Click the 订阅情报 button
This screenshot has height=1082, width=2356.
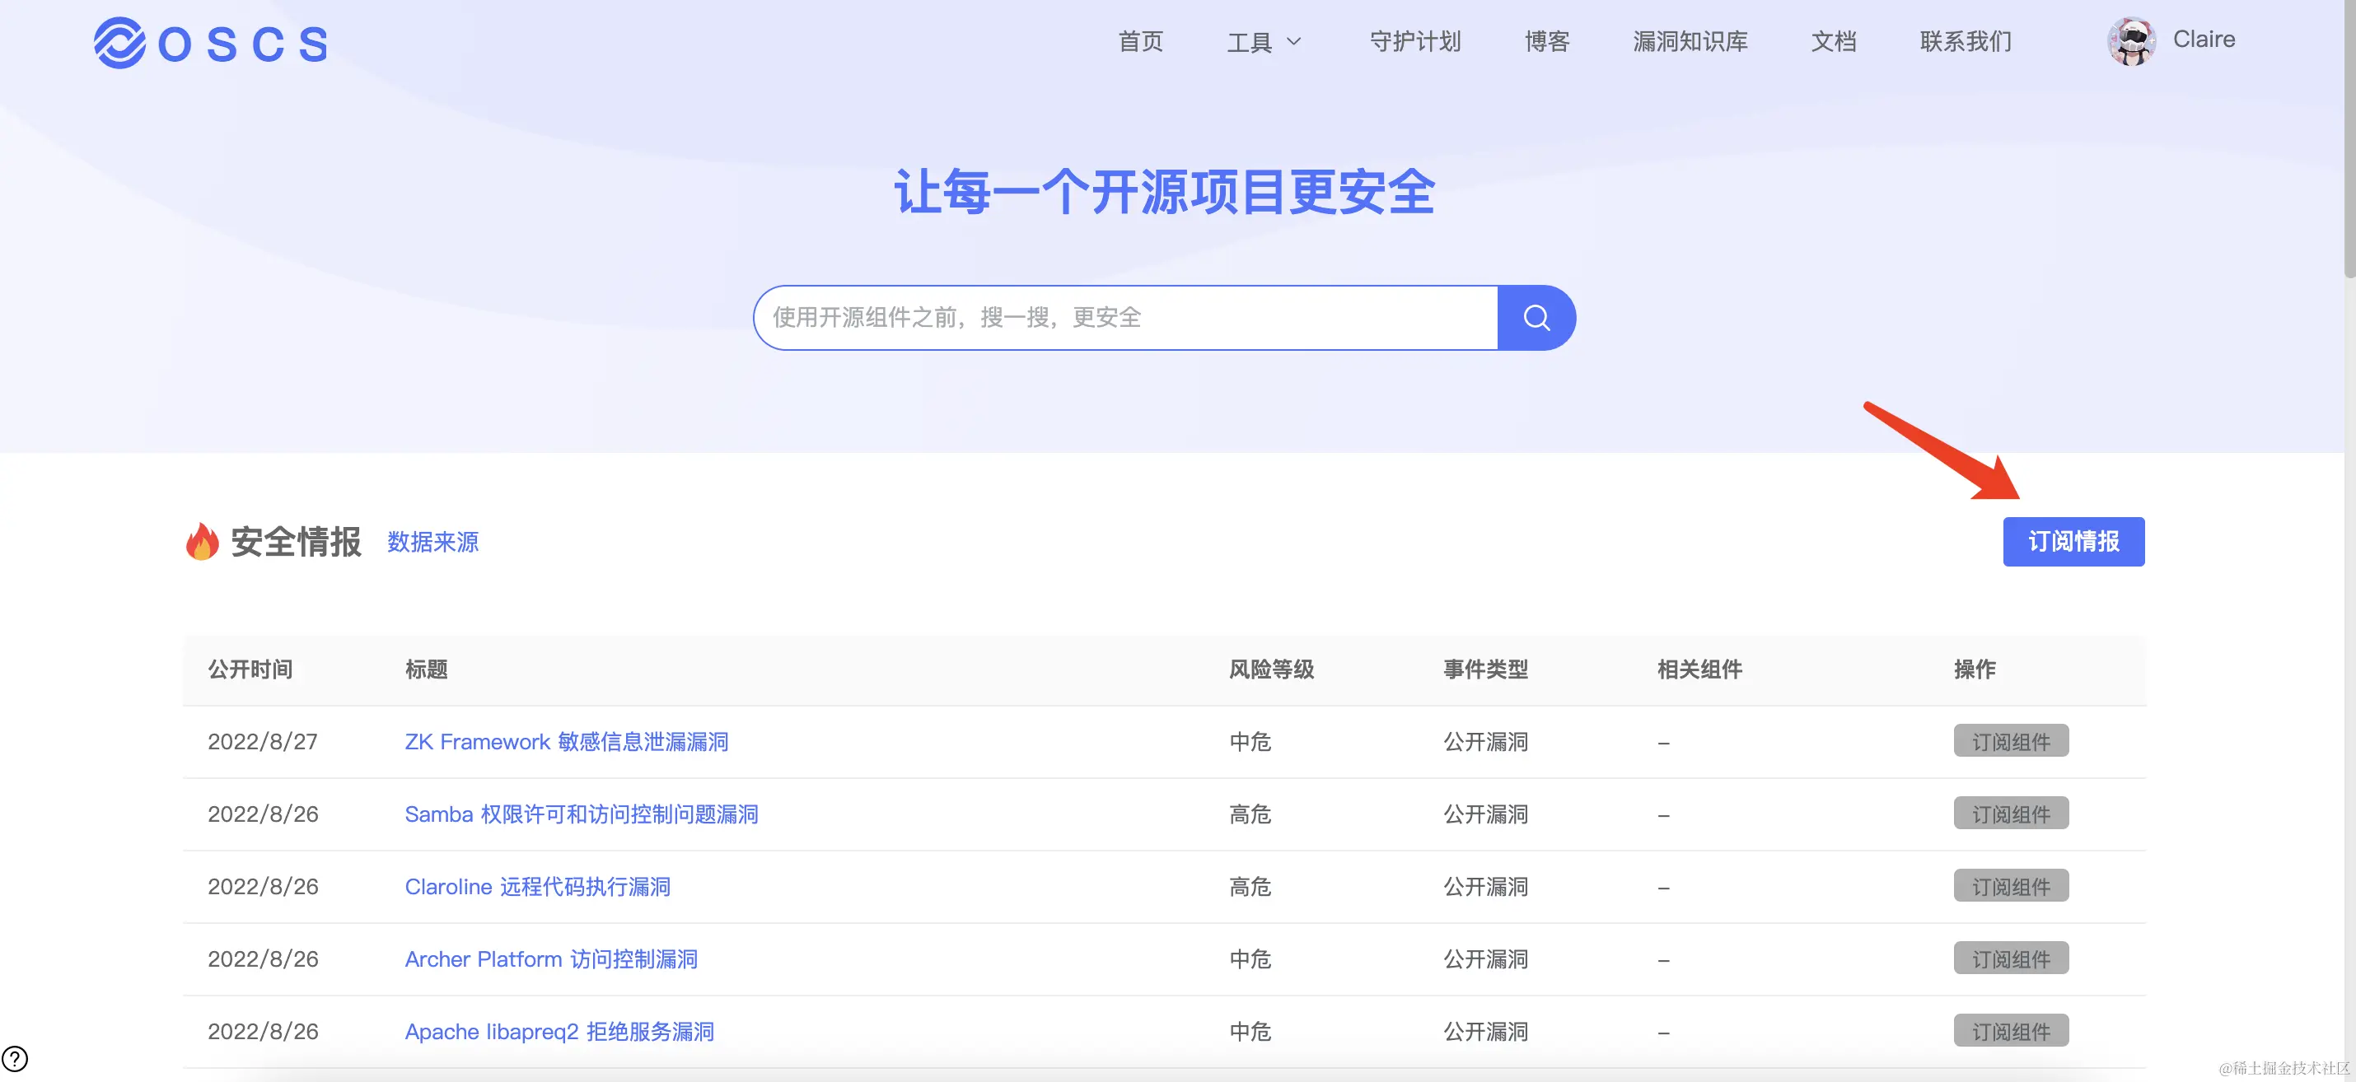click(2073, 542)
